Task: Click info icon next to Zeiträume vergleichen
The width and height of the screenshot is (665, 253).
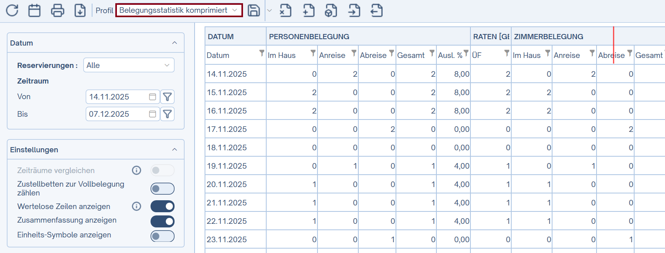Action: coord(137,170)
